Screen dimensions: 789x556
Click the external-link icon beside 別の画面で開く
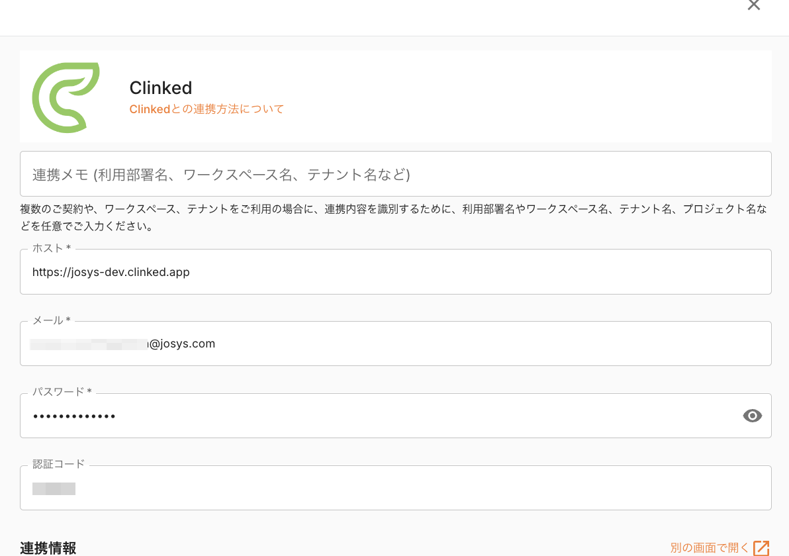point(761,548)
